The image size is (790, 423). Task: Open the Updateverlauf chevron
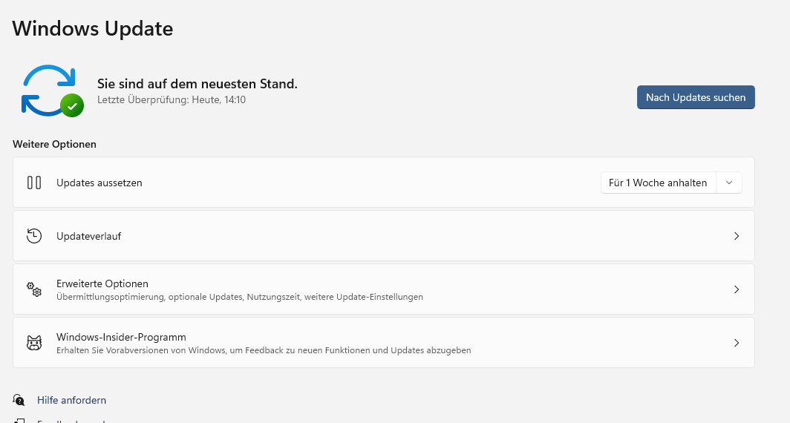point(737,236)
